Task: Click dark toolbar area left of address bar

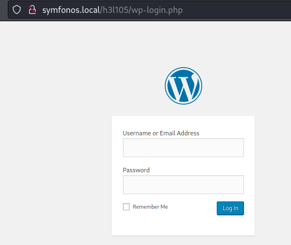Action: 4,10
